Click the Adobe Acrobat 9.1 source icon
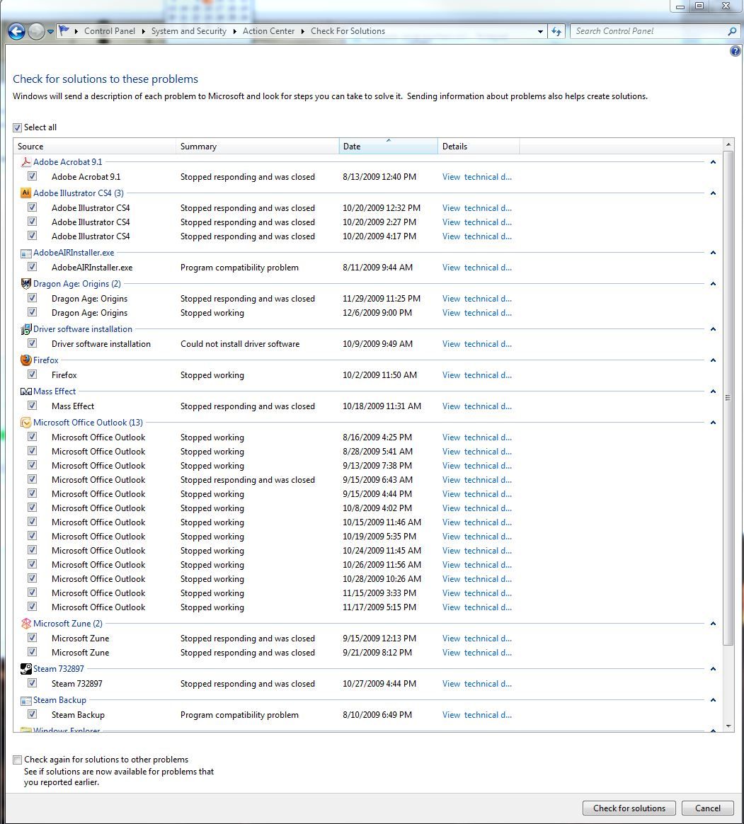The height and width of the screenshot is (824, 744). (x=26, y=161)
